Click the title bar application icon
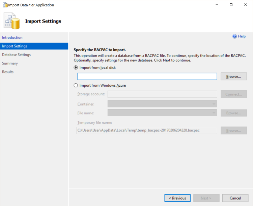 coord(5,5)
